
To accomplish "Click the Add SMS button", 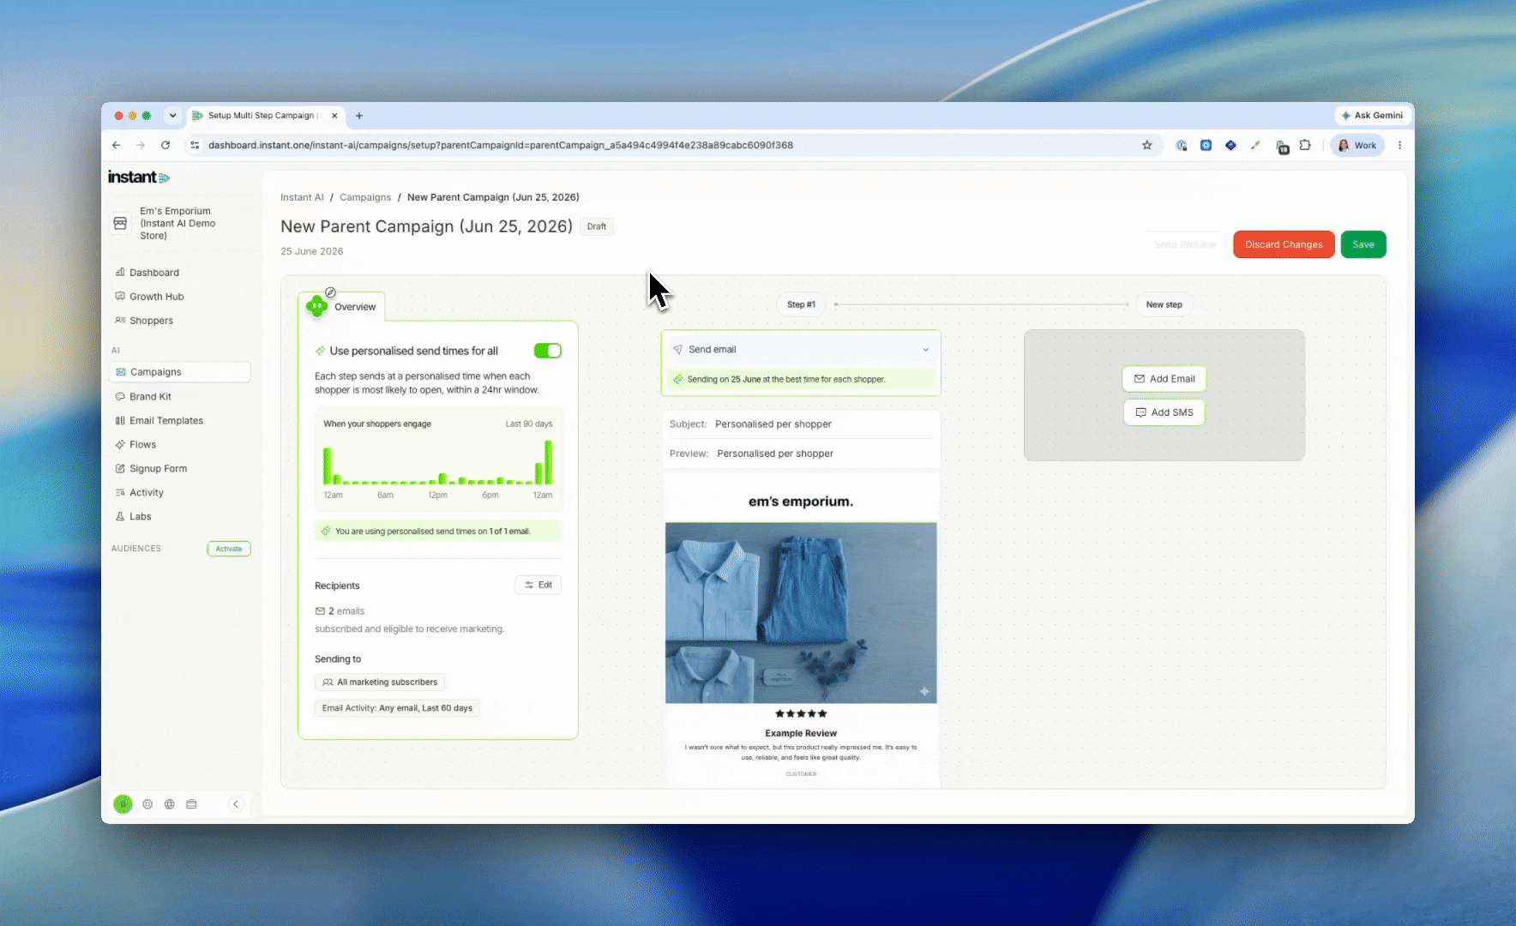I will 1164,412.
